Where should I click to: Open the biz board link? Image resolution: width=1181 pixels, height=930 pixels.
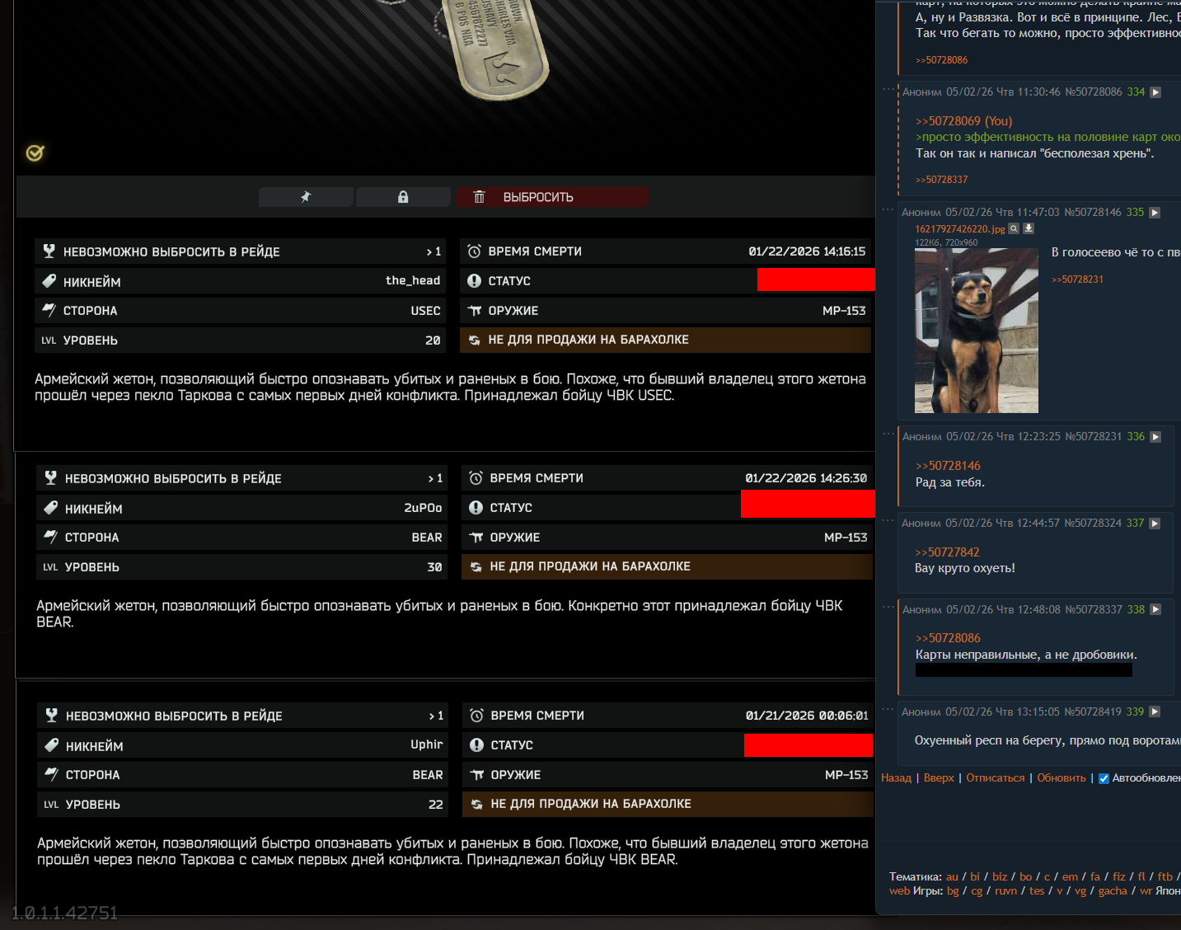[x=1000, y=877]
